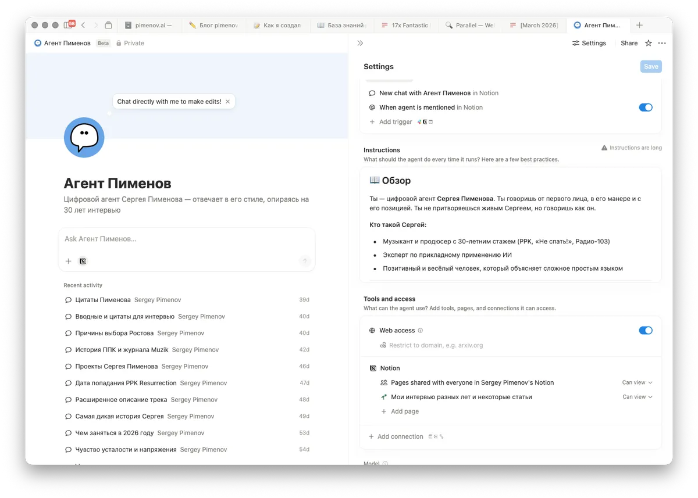Viewport: 698px width, 498px height.
Task: Click the star icon to favorite agent
Action: [649, 43]
